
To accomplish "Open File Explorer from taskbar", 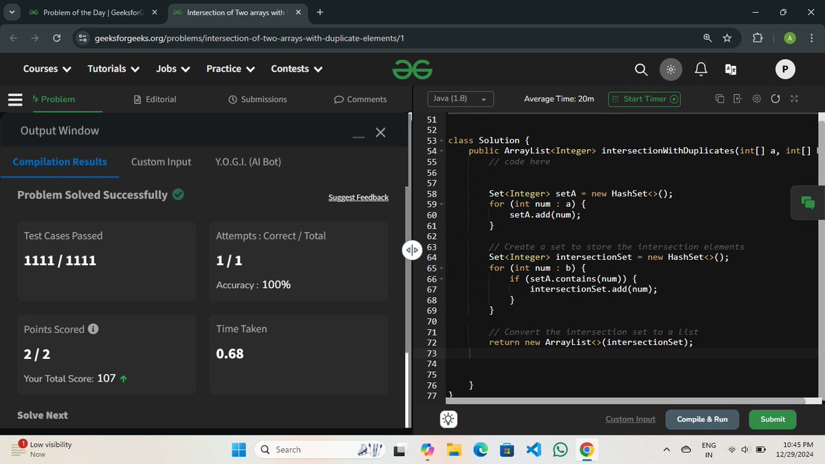I will (x=453, y=450).
